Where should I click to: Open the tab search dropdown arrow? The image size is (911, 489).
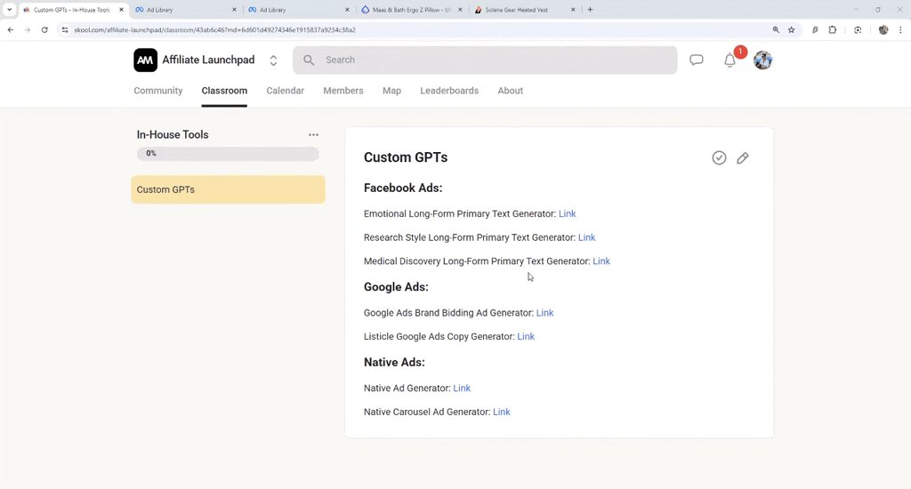point(9,9)
